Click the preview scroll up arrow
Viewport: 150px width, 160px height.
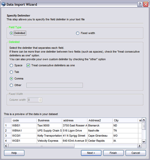pos(144,120)
